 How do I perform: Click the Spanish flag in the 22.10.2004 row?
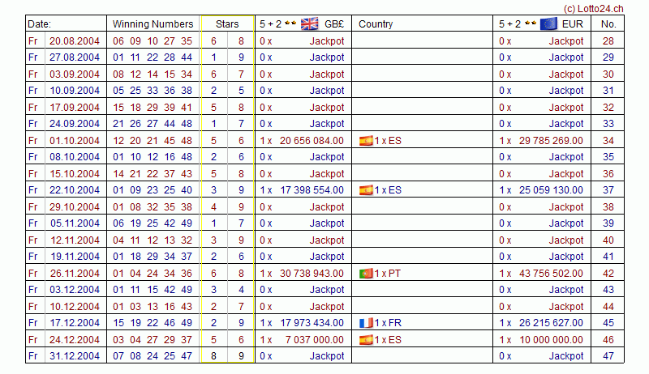(365, 190)
